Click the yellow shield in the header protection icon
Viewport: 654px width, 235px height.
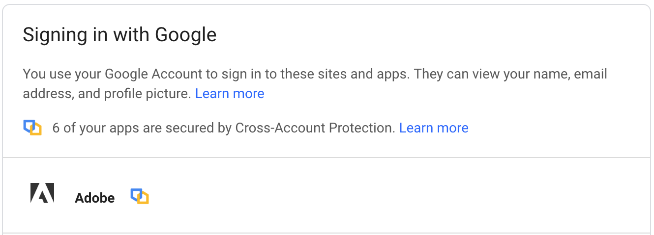click(x=37, y=131)
